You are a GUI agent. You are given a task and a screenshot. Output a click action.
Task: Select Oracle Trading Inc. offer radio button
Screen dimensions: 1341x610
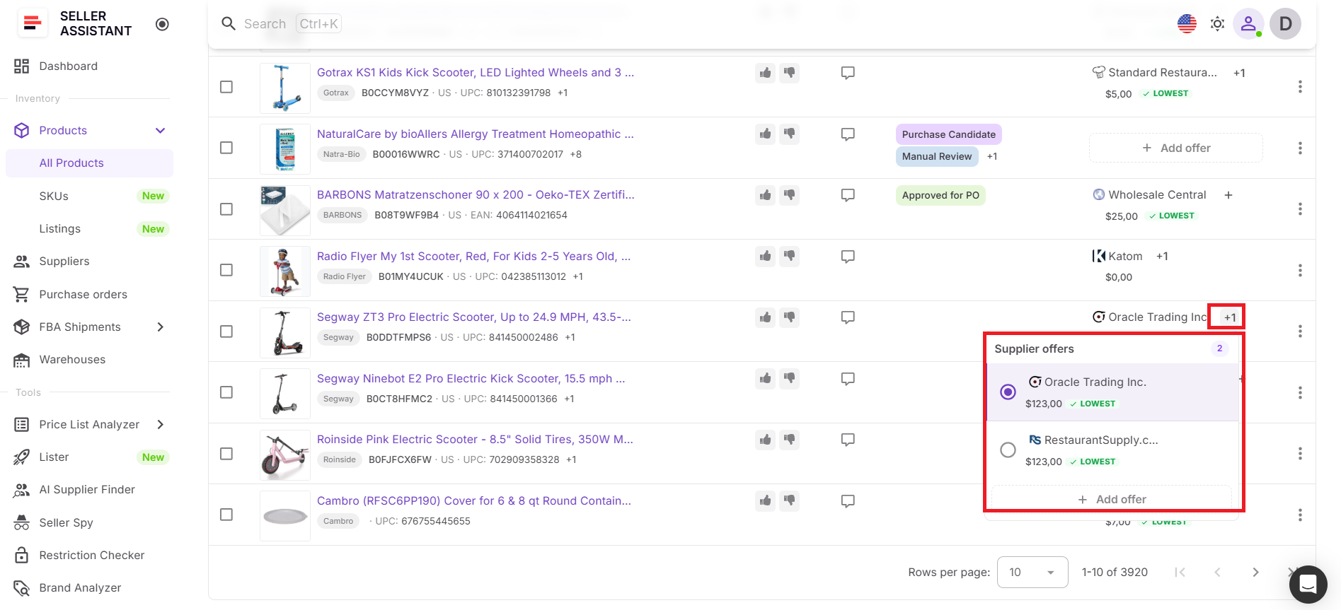[x=1008, y=392]
